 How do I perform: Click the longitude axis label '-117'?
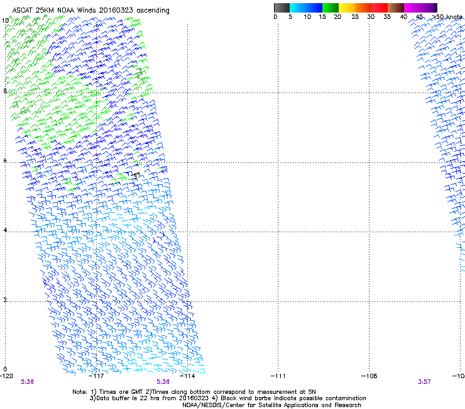click(x=97, y=376)
